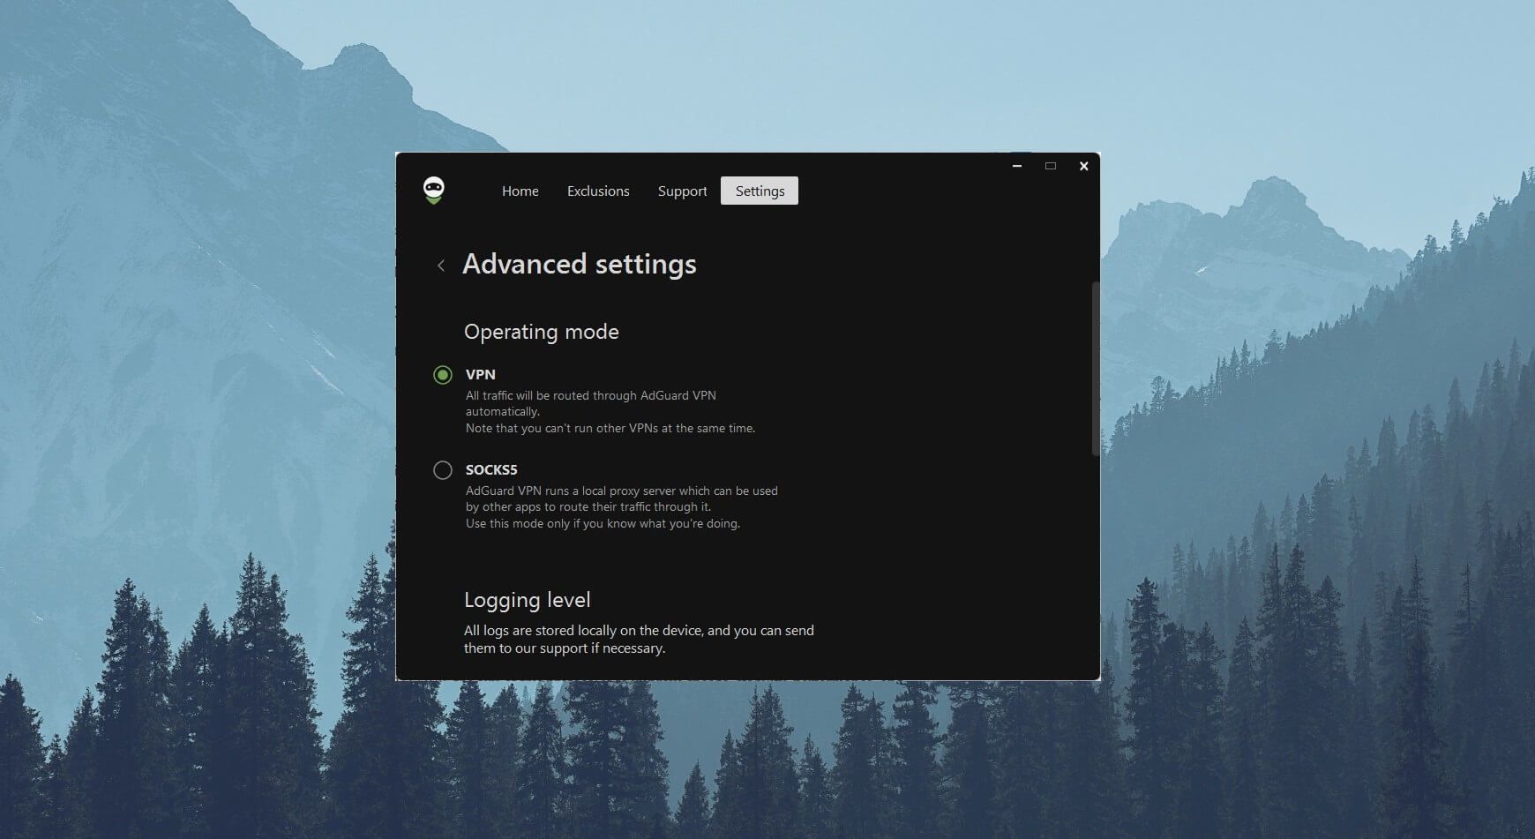
Task: Click the bold SOCKS5 option label
Action: pos(491,469)
